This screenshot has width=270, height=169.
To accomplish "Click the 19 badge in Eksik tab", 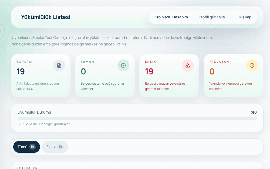I will 60,147.
